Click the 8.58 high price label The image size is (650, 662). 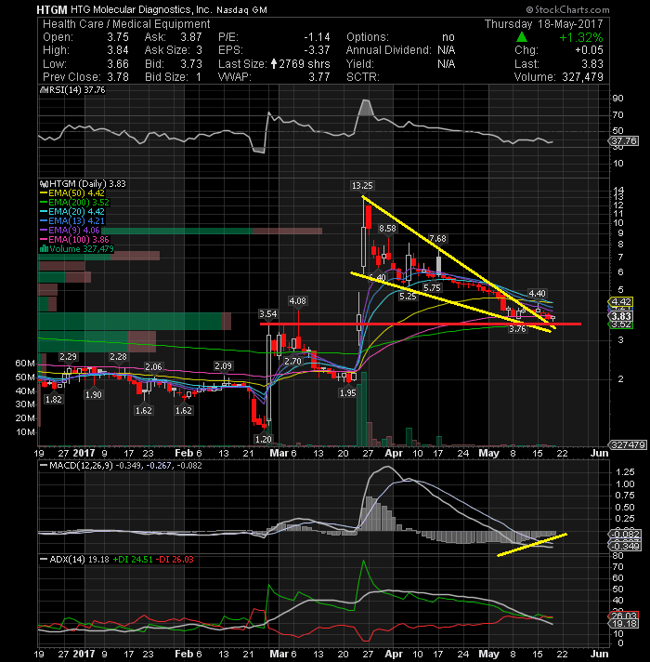pyautogui.click(x=387, y=229)
